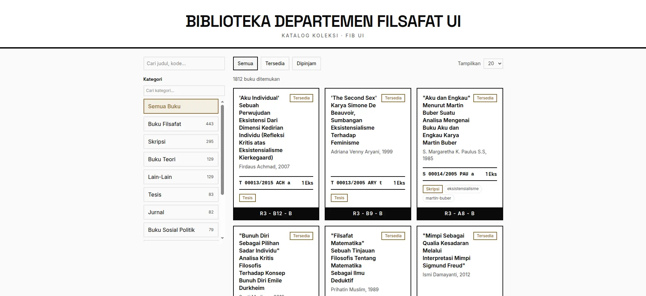Click author text Adriana Venny Aryani, 1999
The image size is (646, 296).
pos(362,152)
